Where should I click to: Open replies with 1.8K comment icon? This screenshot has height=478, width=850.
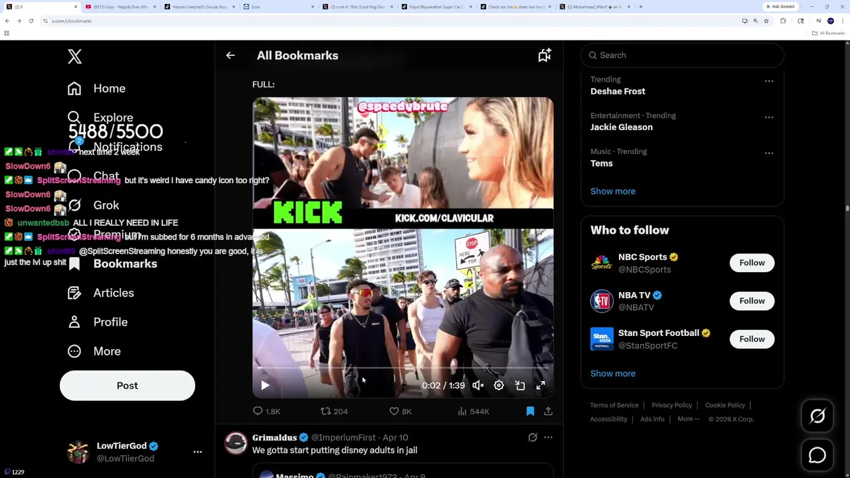tap(266, 412)
